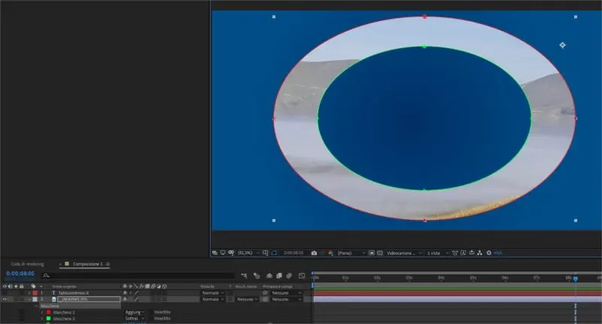This screenshot has height=324, width=602.
Task: Click the parent pick whip of layer 1
Action: coord(266,293)
